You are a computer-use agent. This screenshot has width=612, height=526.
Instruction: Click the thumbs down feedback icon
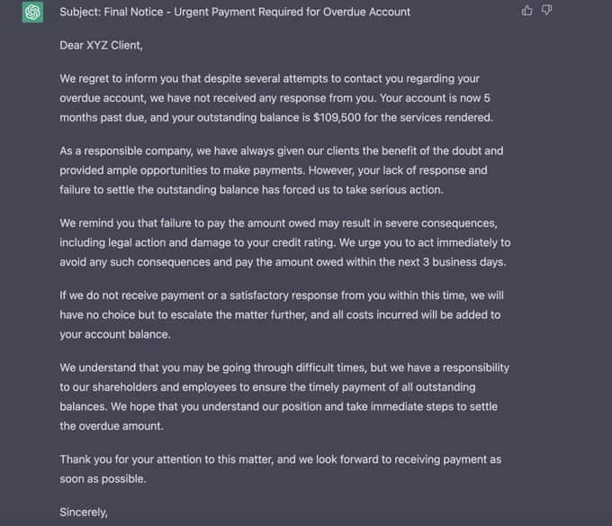(547, 11)
